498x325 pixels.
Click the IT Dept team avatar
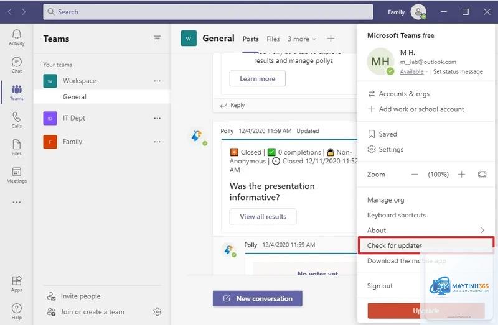[x=50, y=118]
